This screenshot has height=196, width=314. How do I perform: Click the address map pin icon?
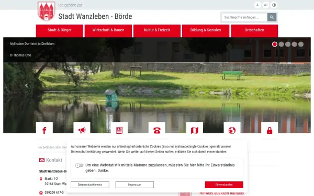41,179
